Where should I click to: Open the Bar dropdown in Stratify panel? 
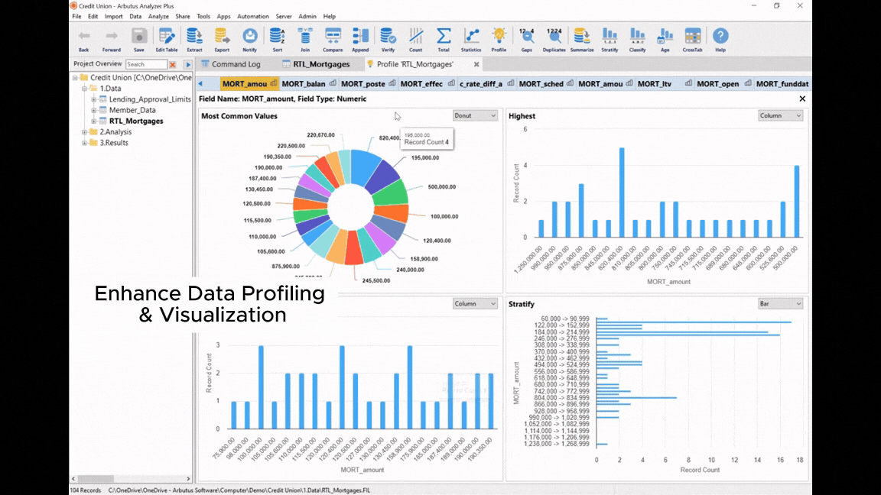point(780,303)
